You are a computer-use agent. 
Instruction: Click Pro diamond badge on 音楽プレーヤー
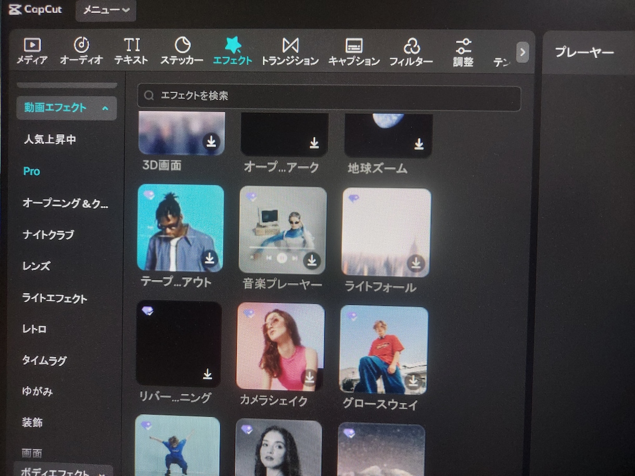coord(251,197)
